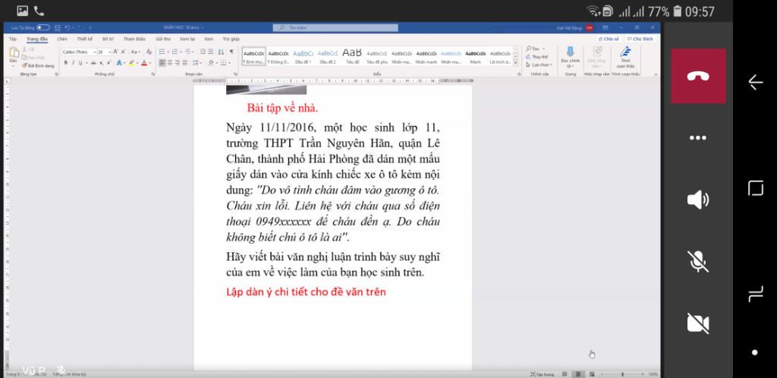
Task: Open the font size dropdown
Action: pyautogui.click(x=109, y=52)
